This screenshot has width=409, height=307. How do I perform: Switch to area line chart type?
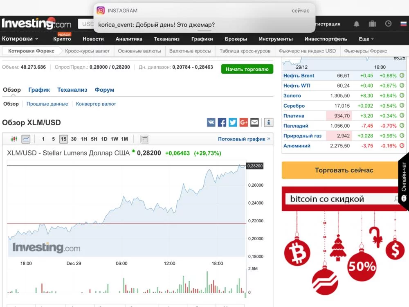point(26,139)
